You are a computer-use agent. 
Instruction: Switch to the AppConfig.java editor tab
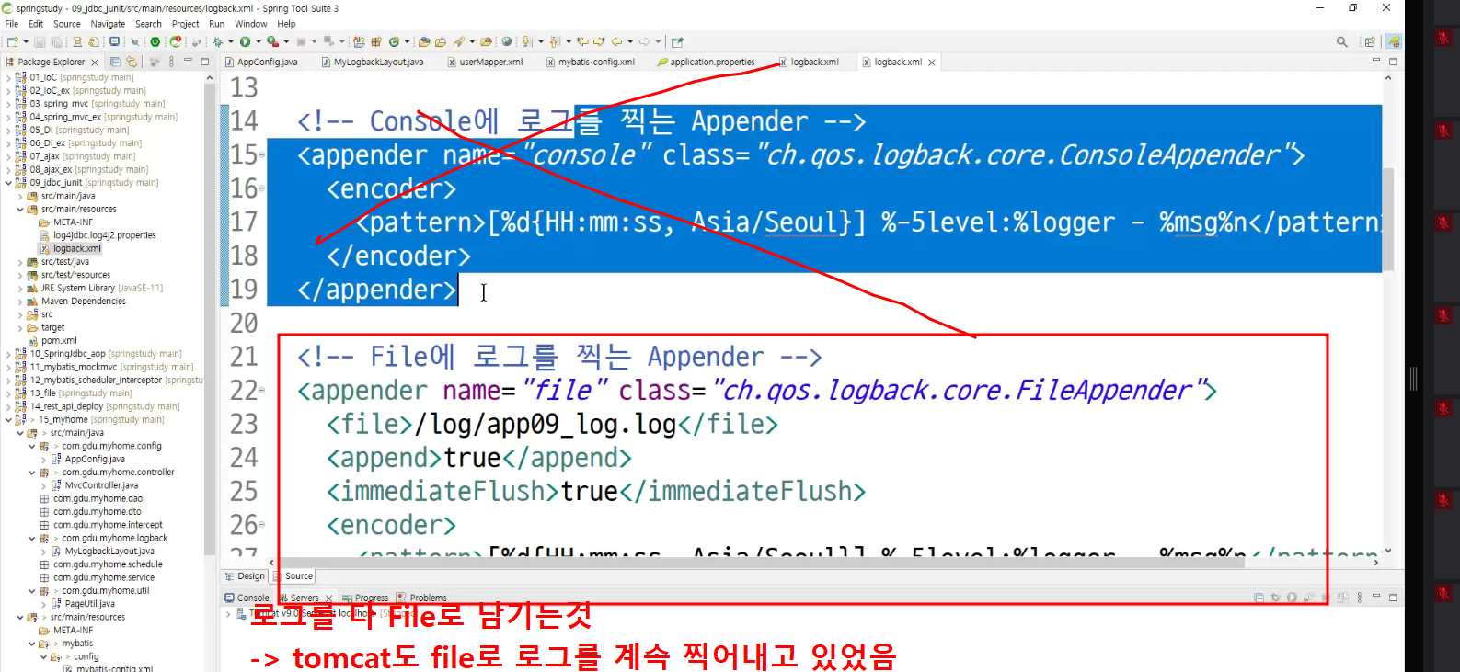[x=261, y=62]
